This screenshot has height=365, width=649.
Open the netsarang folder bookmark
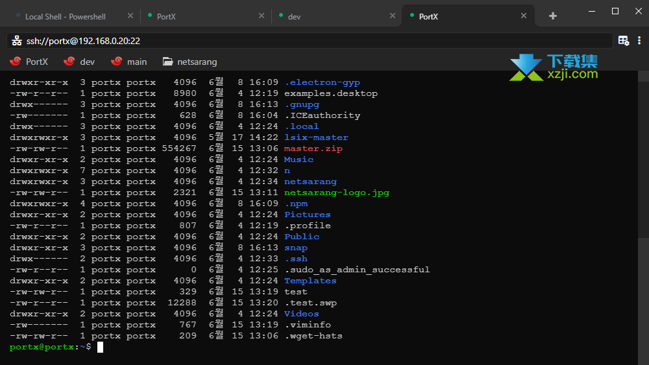tap(190, 62)
